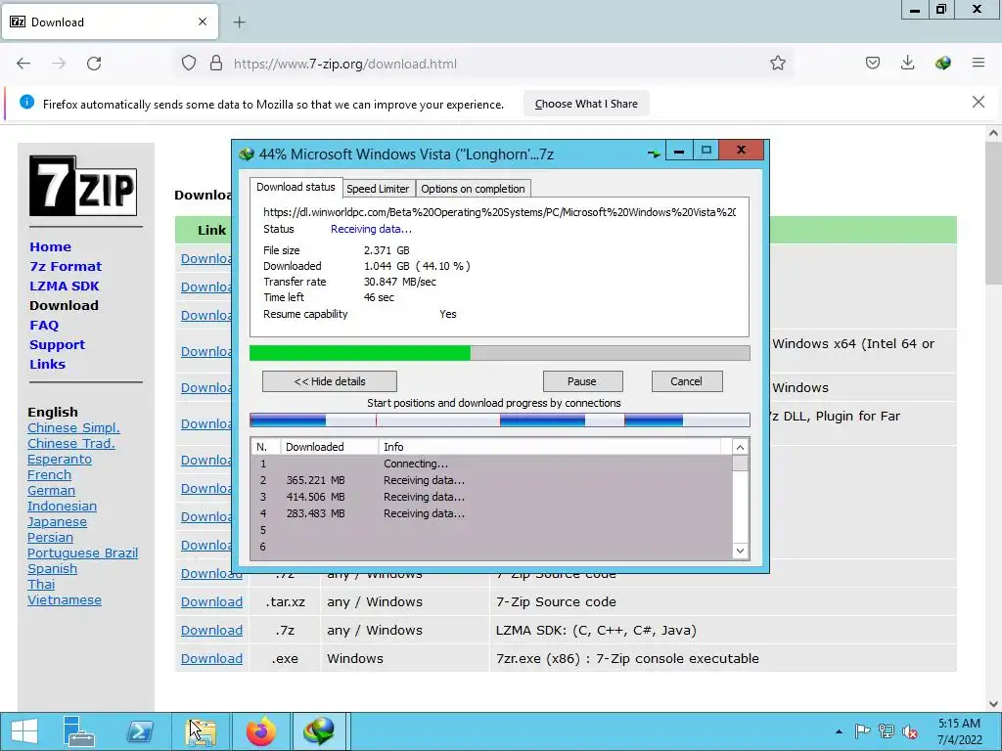Screen dimensions: 1002x751
Task: Click the Info column header
Action: click(550, 446)
